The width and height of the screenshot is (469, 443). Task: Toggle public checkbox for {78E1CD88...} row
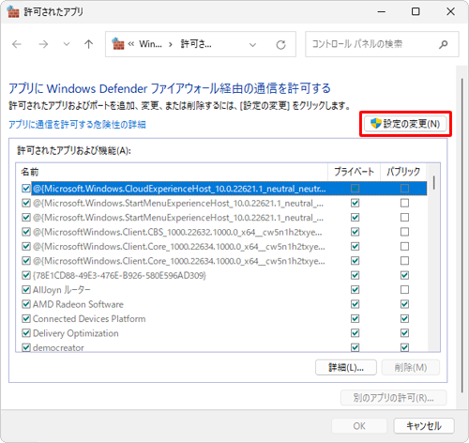point(404,275)
